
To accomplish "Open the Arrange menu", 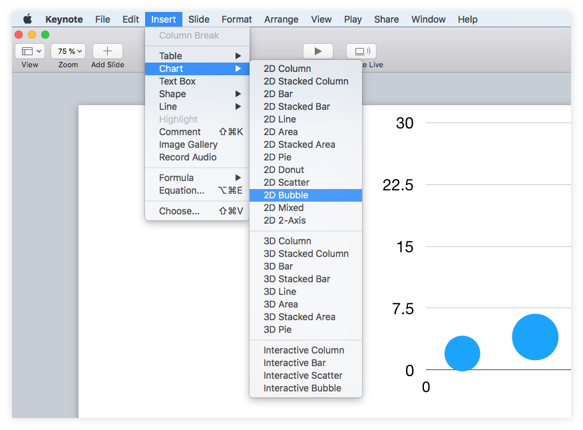I will point(281,19).
